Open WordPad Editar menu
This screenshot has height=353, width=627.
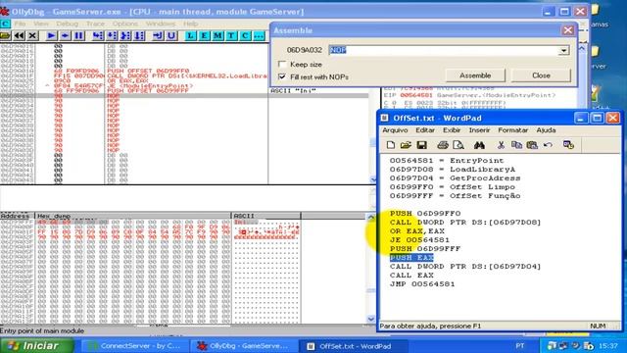tap(424, 130)
